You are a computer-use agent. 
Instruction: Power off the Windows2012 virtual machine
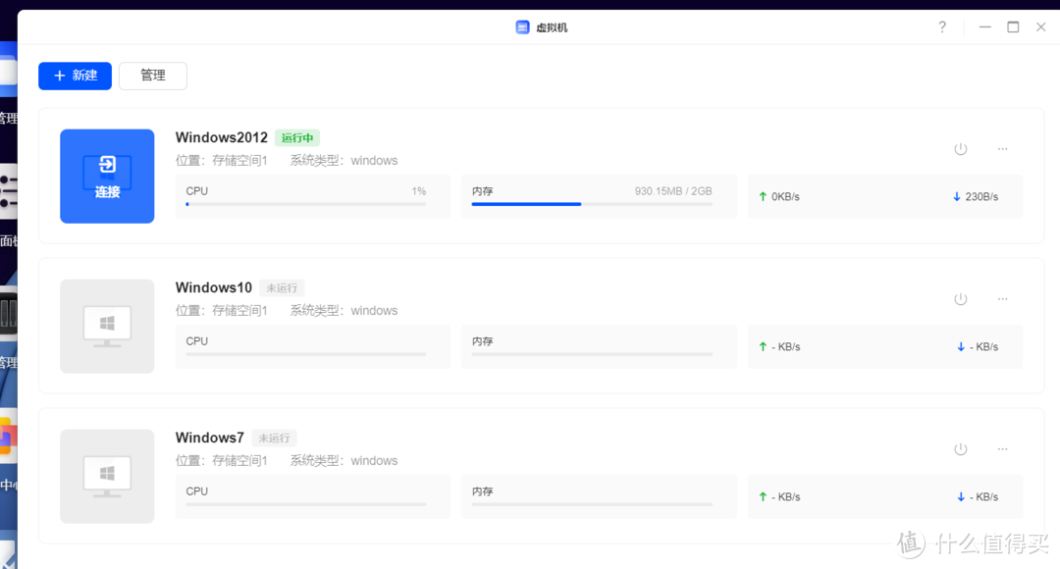click(x=961, y=149)
